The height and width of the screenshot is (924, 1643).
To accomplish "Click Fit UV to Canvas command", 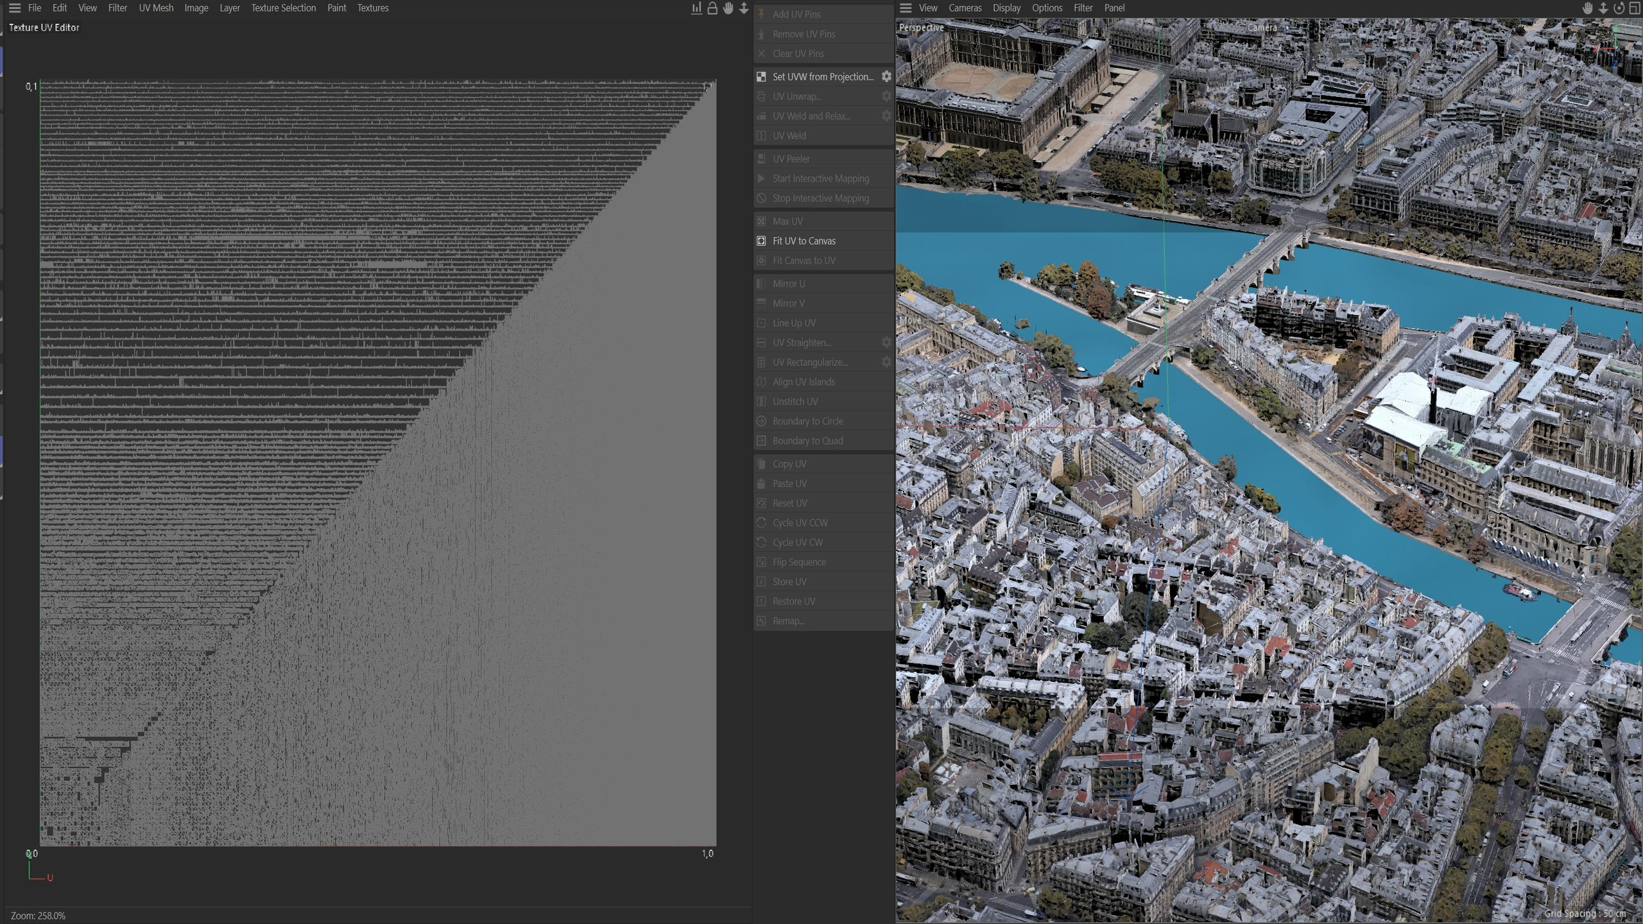I will click(823, 241).
